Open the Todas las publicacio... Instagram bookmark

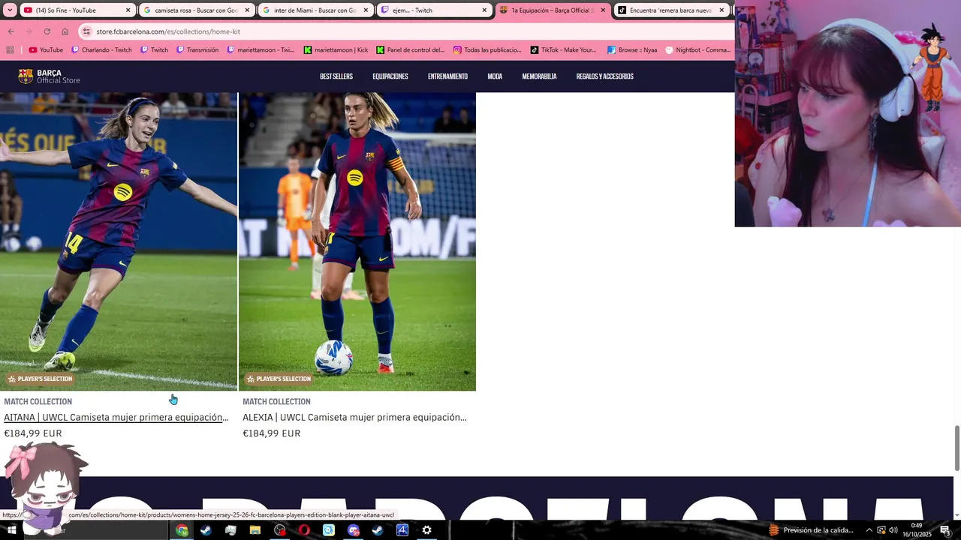[x=487, y=50]
